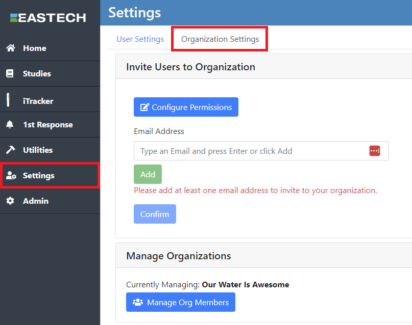Viewport: 412px width, 325px height.
Task: Click the Settings page title
Action: point(135,13)
